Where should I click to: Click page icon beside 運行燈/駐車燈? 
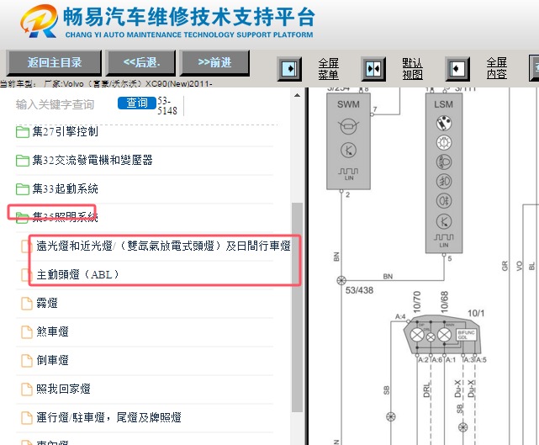point(26,417)
